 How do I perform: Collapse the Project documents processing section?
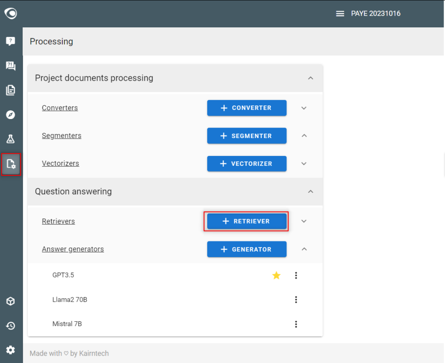311,78
